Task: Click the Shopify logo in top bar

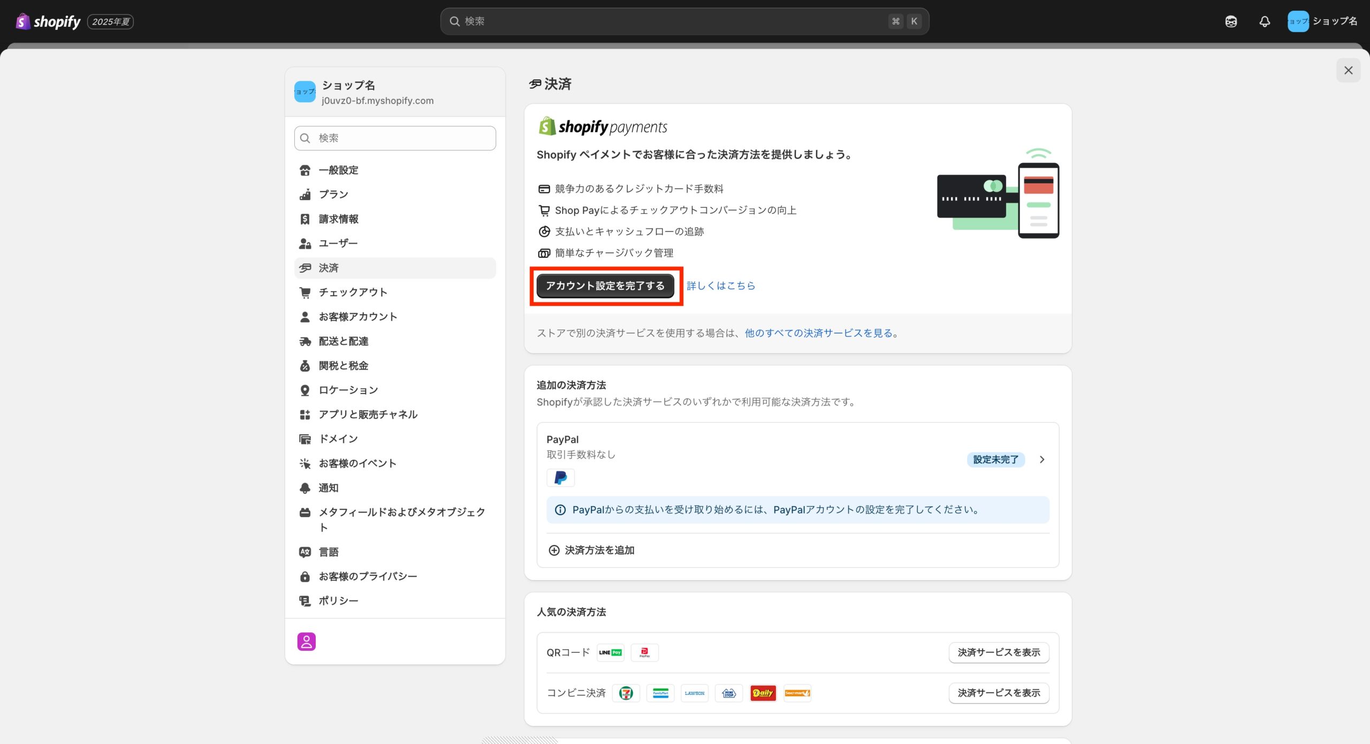Action: pos(48,21)
